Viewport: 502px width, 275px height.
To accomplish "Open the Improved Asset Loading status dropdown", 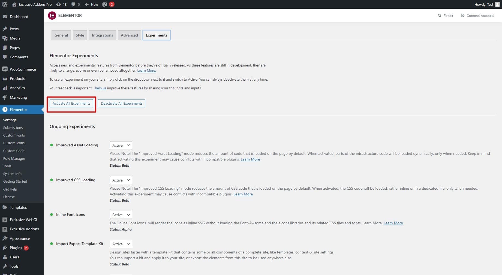I will click(x=121, y=145).
